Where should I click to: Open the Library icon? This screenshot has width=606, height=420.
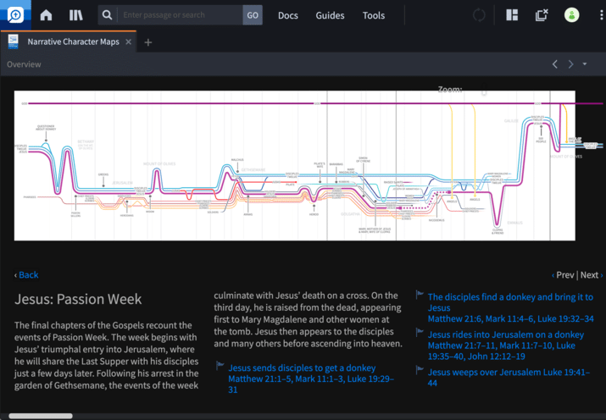[x=76, y=15]
